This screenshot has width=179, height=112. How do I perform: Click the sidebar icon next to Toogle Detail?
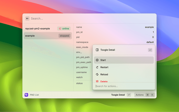(97, 50)
